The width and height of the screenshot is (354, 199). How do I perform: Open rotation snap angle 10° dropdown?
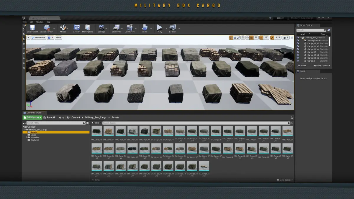tap(266, 38)
